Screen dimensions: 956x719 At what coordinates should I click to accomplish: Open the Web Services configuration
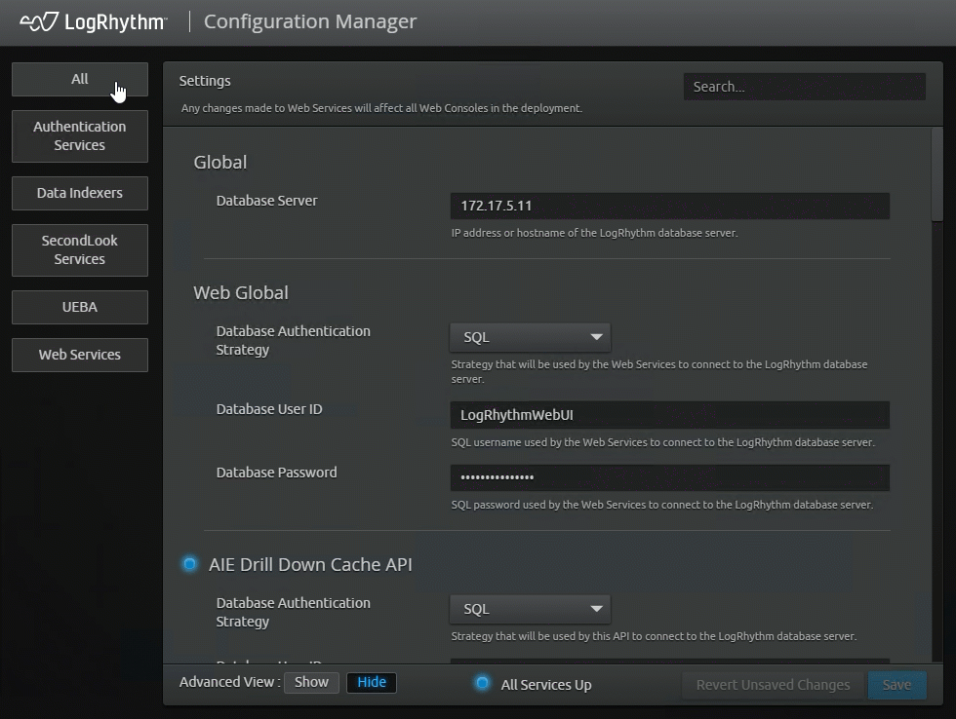(79, 355)
